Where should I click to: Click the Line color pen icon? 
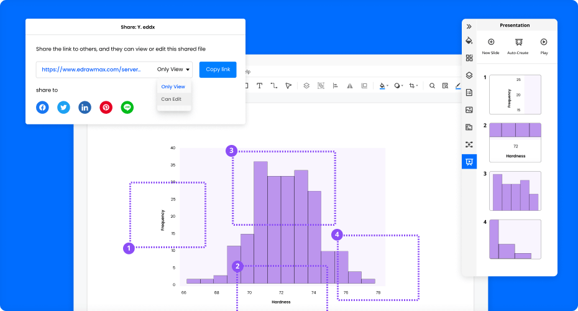click(x=458, y=86)
